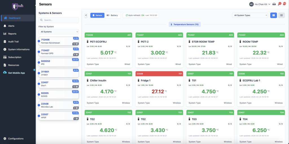
Task: Click the Reports chart icon
Action: pyautogui.click(x=5, y=34)
